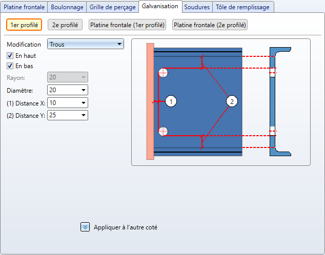325x255 pixels.
Task: Click the (2) Distance Y: label
Action: [26, 116]
